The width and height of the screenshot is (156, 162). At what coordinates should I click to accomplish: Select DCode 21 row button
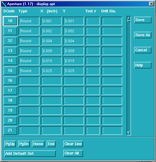[x=10, y=130]
